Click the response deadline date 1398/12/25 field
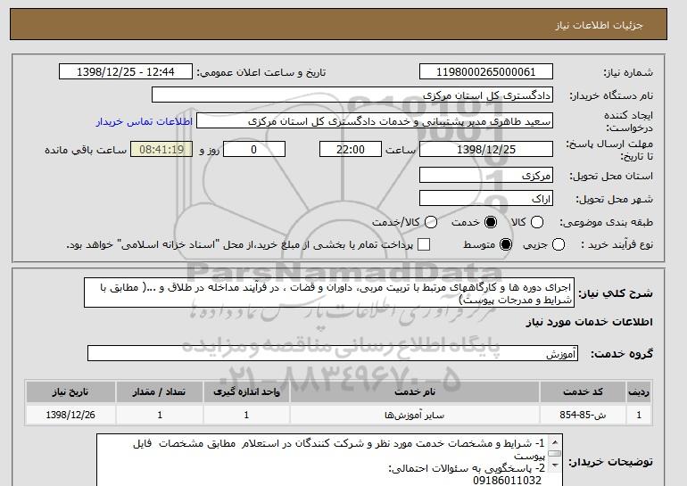This screenshot has width=687, height=486. pyautogui.click(x=486, y=149)
